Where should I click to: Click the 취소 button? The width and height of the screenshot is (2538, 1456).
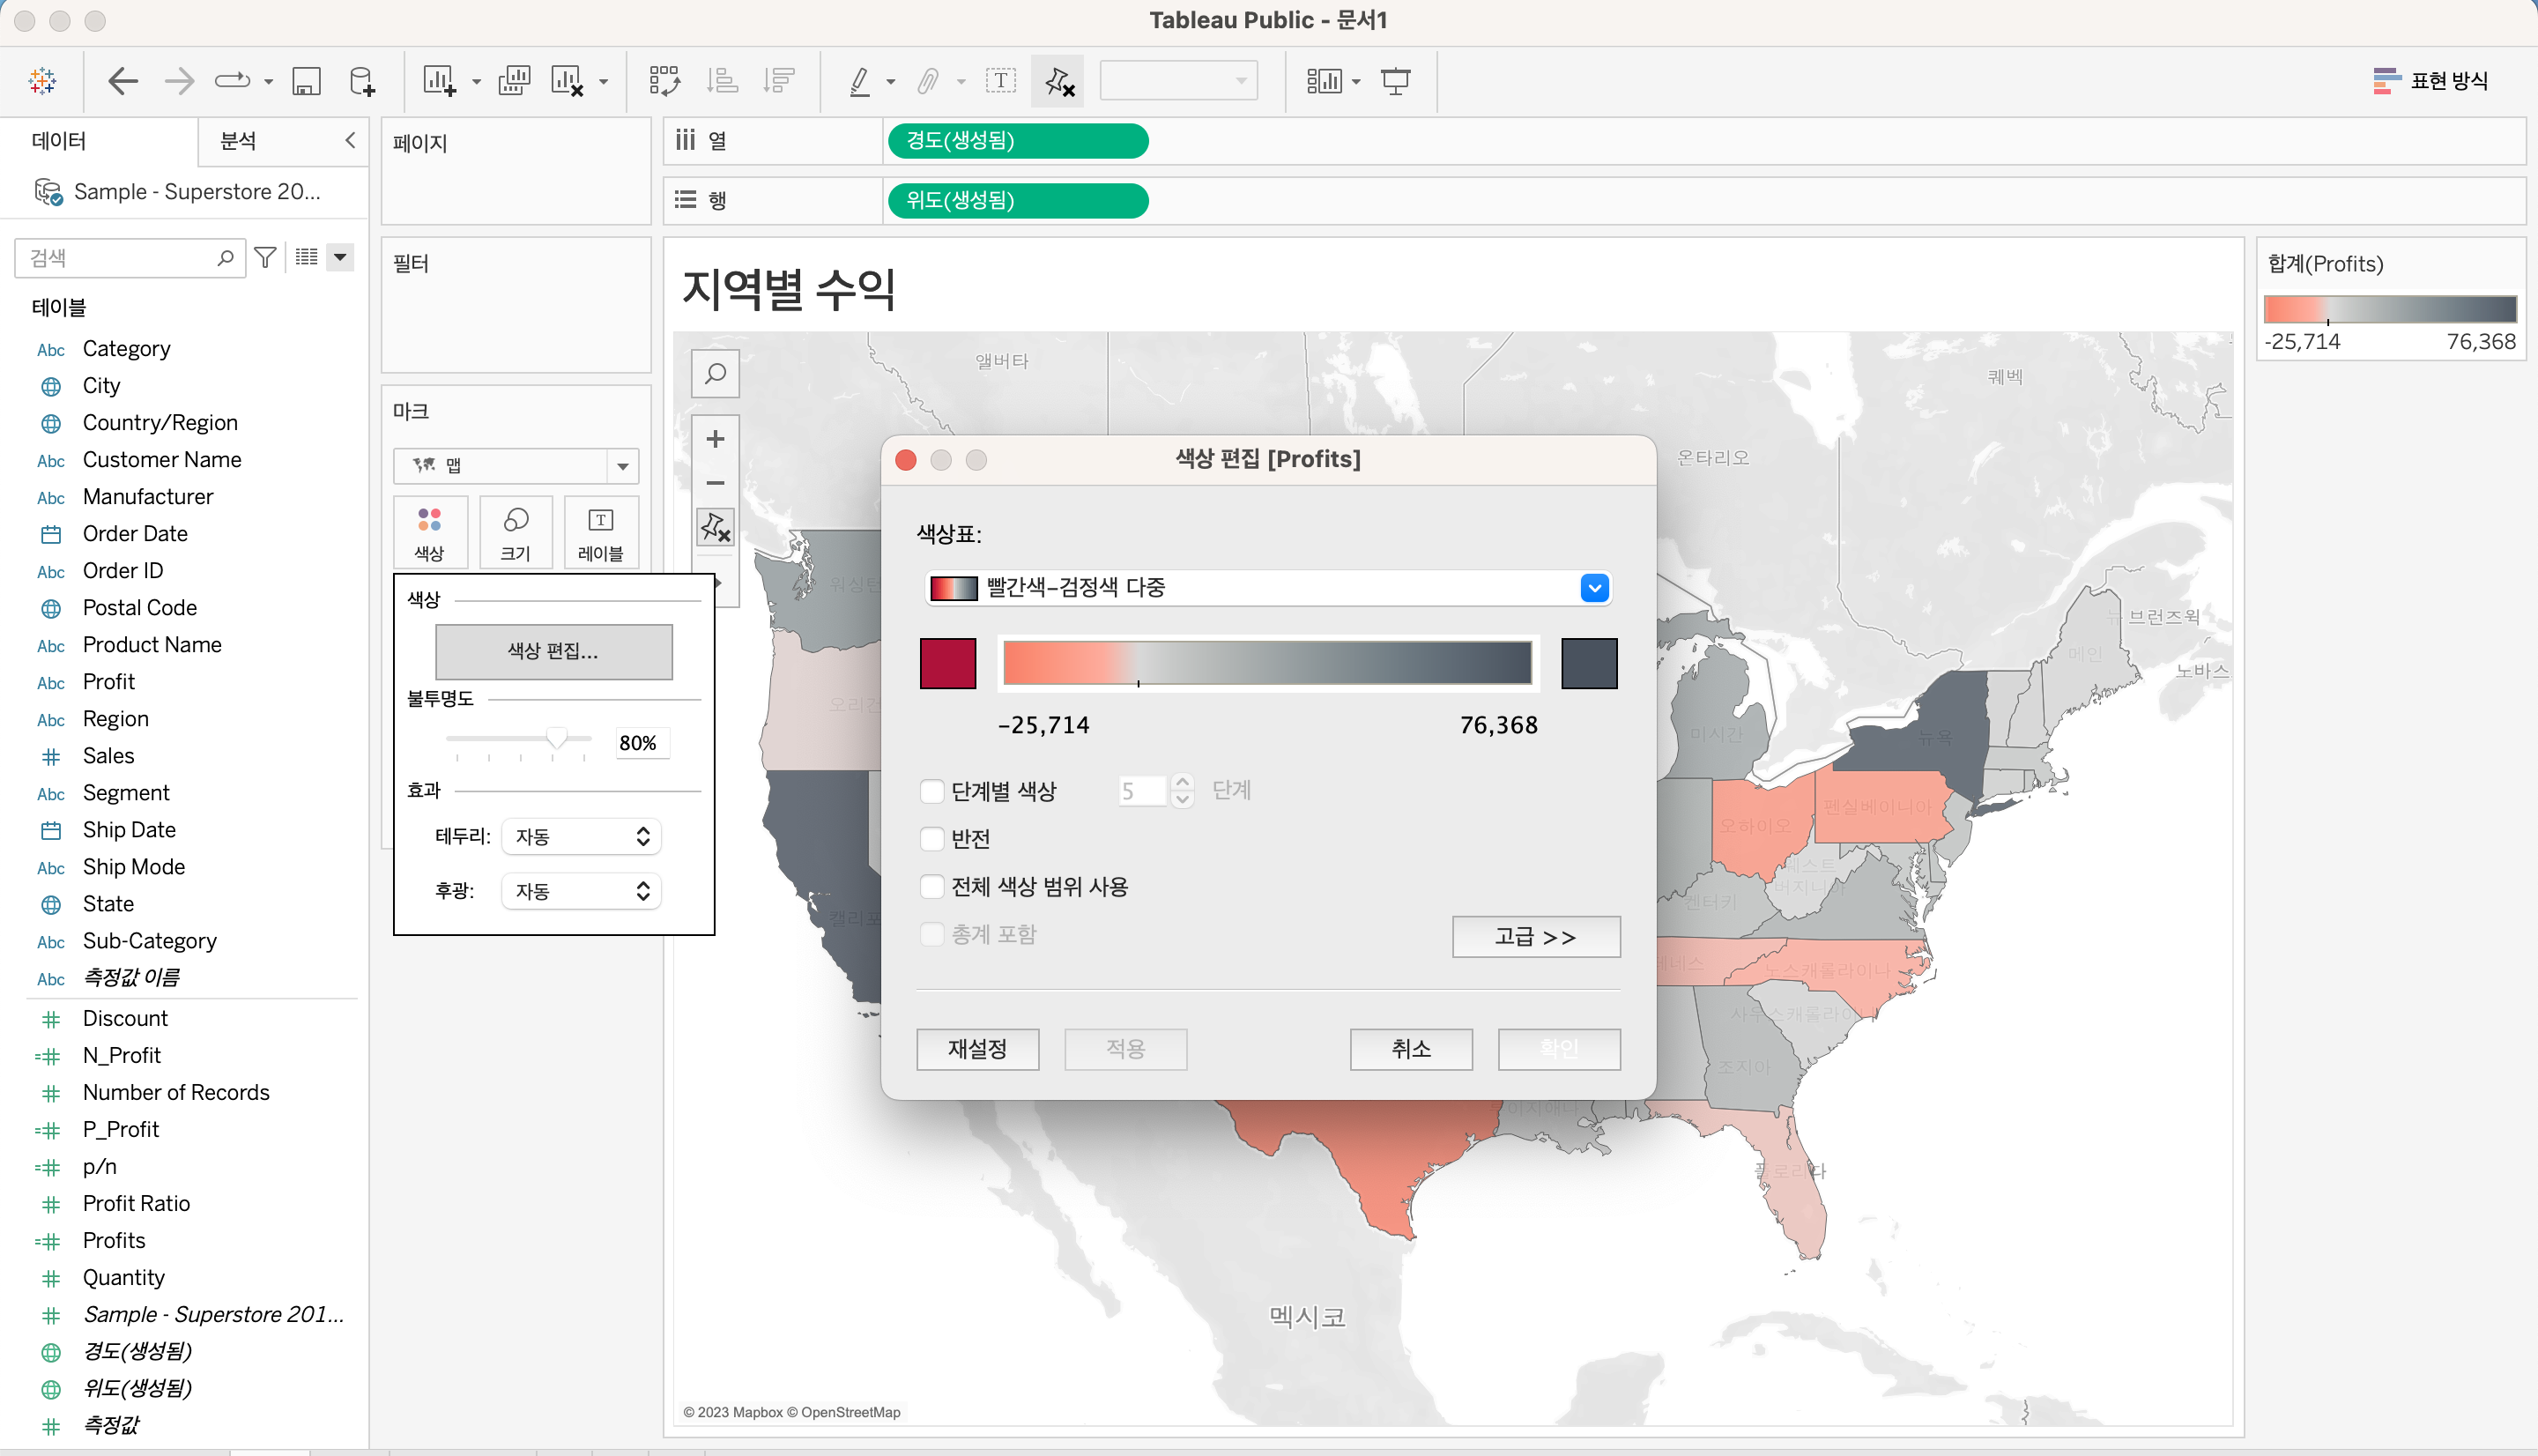click(x=1411, y=1049)
